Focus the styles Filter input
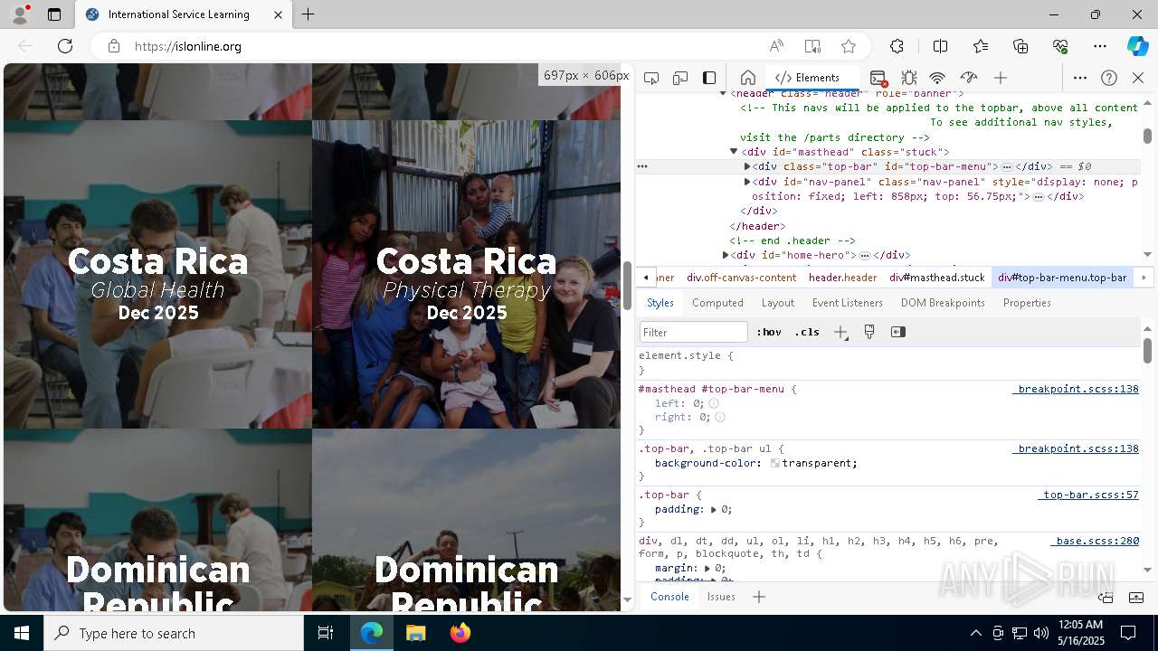Screen dimensions: 1158x651 pyautogui.click(x=694, y=332)
